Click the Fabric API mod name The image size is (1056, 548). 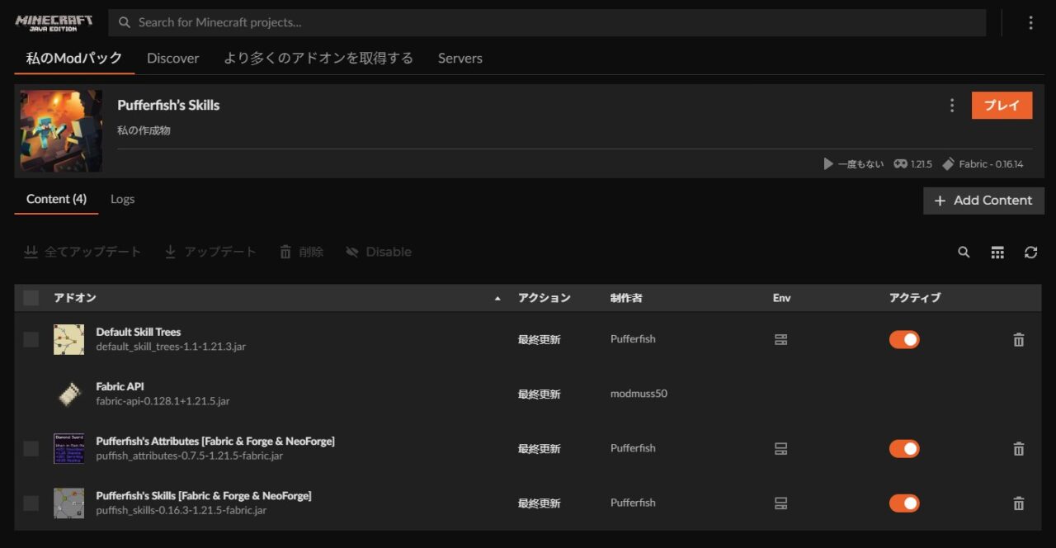coord(120,386)
